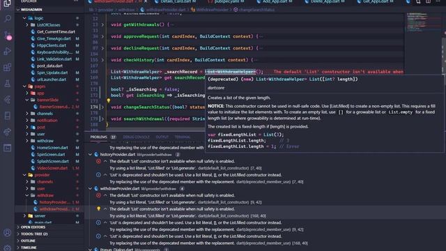Expand the TIMELINE section

pos(29,248)
